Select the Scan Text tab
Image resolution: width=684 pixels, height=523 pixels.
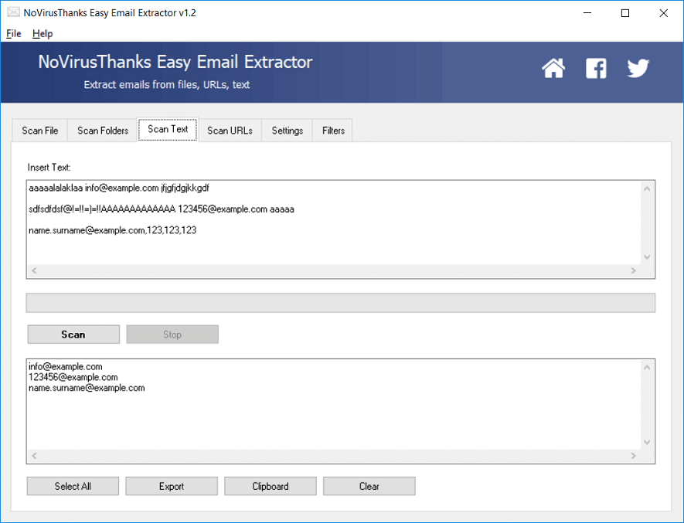pos(168,129)
